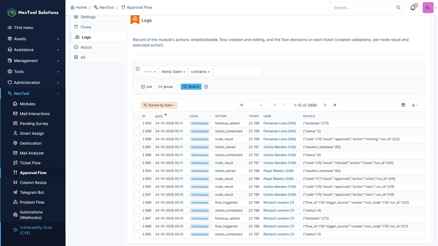The image size is (438, 246).
Task: Open the ----- dropdown in filter row
Action: tap(149, 72)
